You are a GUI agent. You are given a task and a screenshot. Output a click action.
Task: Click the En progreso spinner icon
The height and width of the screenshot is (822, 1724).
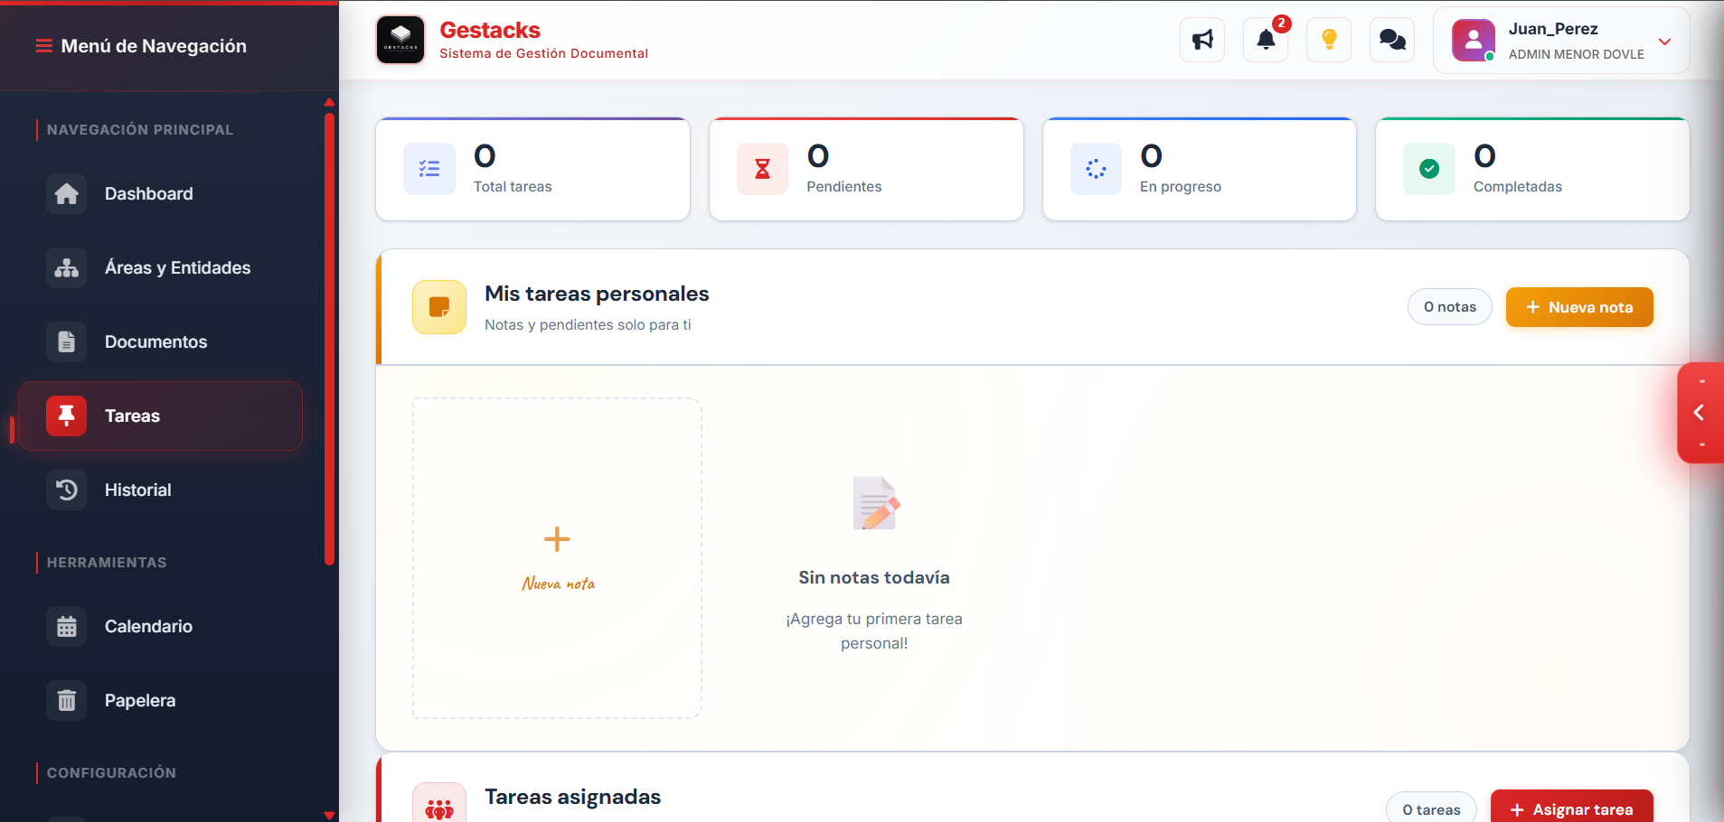(x=1096, y=169)
